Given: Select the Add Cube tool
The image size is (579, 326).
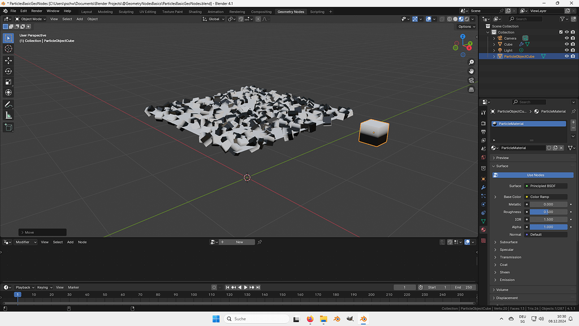Looking at the screenshot, I should (x=8, y=127).
